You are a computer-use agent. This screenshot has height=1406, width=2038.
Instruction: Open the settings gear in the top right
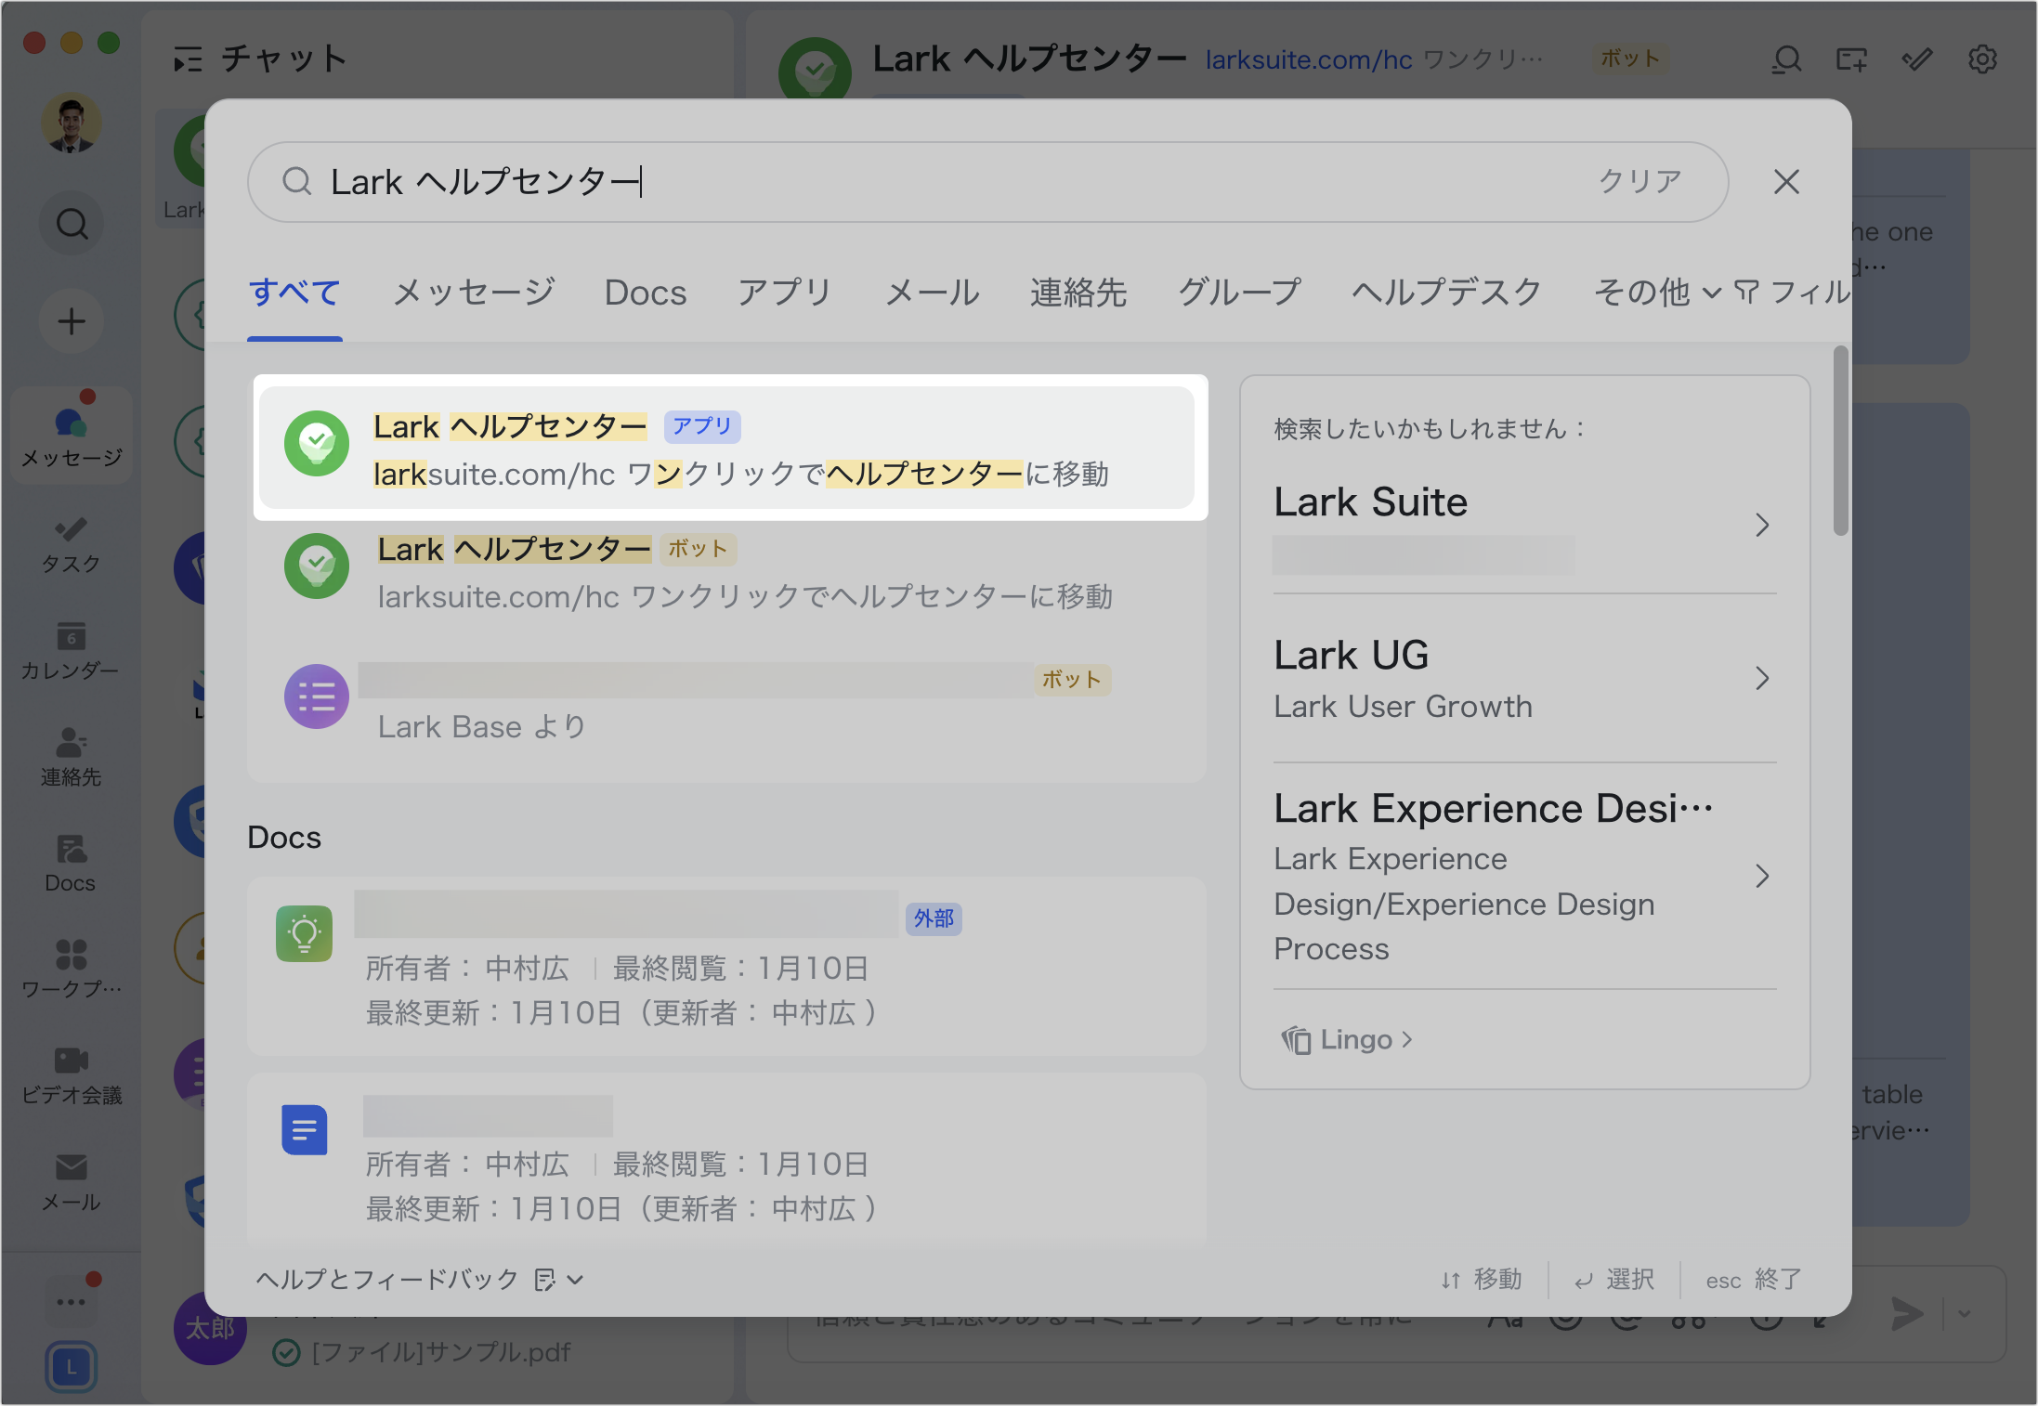coord(1983,59)
